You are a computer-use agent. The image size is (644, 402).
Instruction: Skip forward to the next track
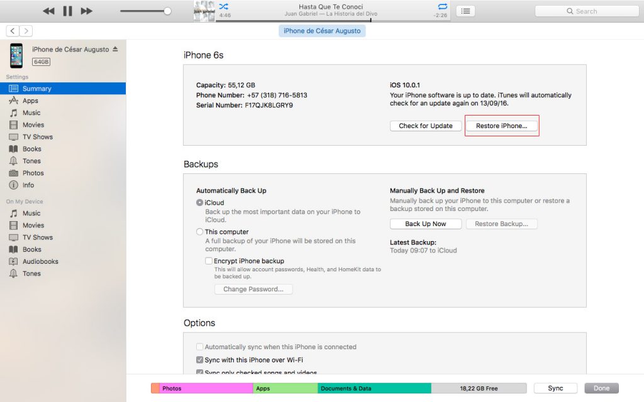pyautogui.click(x=86, y=11)
